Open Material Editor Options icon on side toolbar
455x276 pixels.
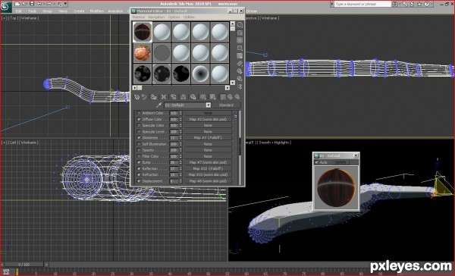click(x=240, y=71)
